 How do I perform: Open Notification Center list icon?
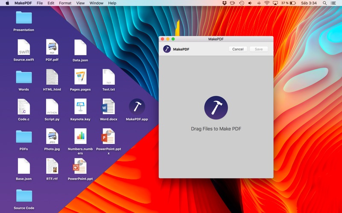pyautogui.click(x=333, y=3)
